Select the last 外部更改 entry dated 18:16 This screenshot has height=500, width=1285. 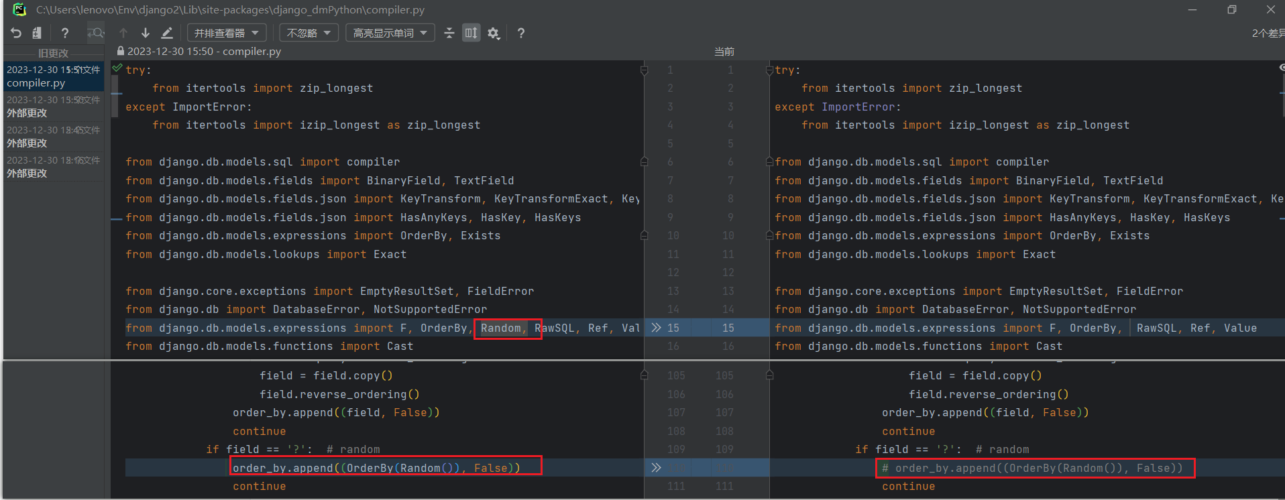(54, 166)
